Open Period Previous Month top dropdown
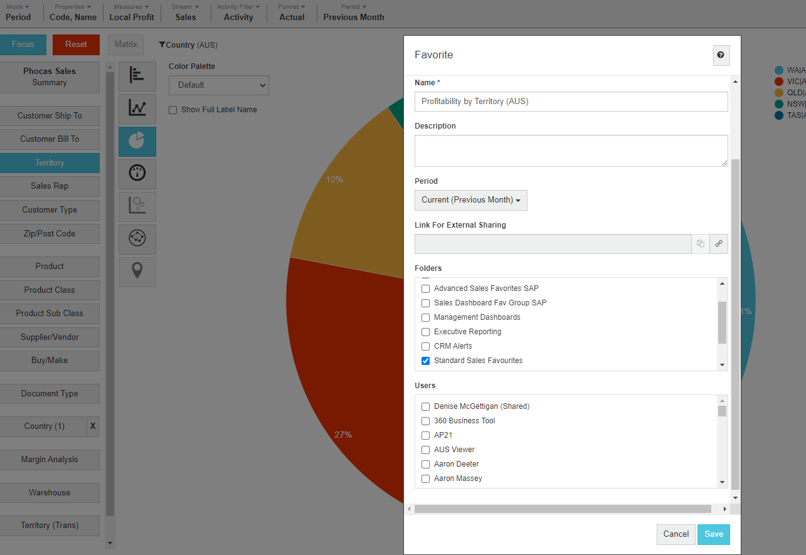 (354, 13)
